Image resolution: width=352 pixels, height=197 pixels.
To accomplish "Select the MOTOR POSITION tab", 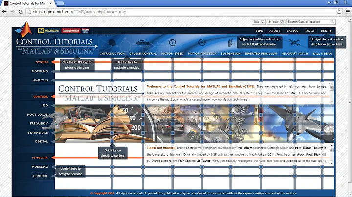I will pos(202,54).
